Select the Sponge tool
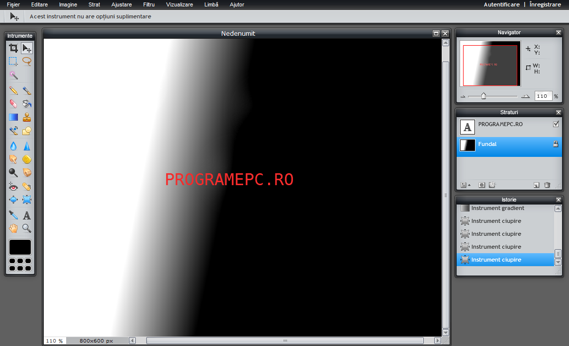 tap(27, 159)
